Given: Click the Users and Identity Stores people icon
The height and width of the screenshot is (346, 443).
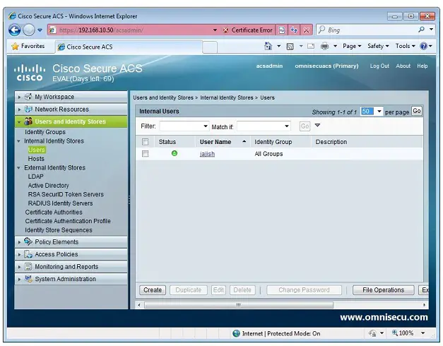Looking at the screenshot, I should 28,121.
